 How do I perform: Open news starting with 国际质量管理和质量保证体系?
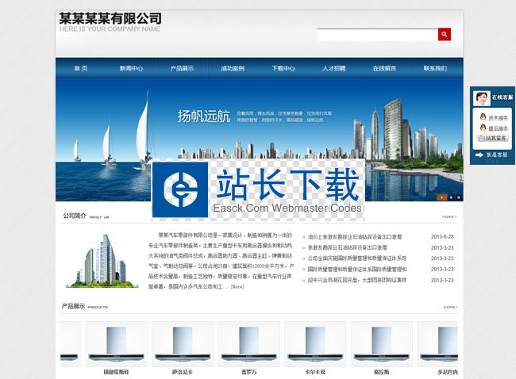[357, 270]
